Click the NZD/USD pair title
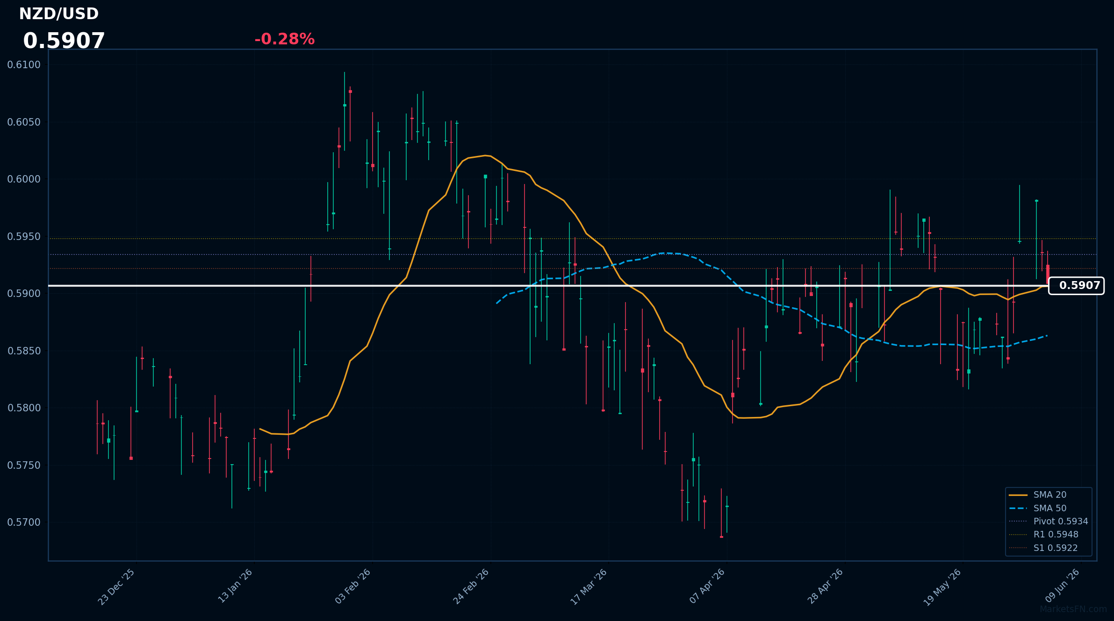The height and width of the screenshot is (621, 1114). pos(59,14)
